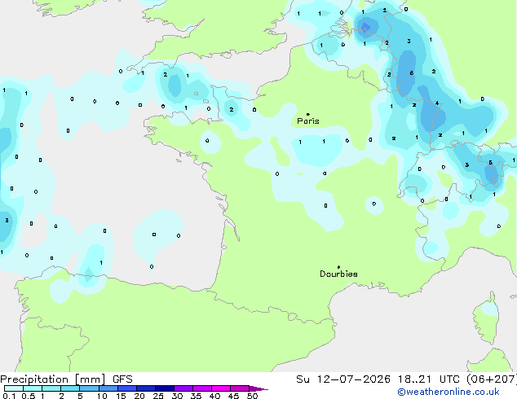The height and width of the screenshot is (399, 517).
Task: Click the '10' legend tick label
Action: click(x=102, y=396)
